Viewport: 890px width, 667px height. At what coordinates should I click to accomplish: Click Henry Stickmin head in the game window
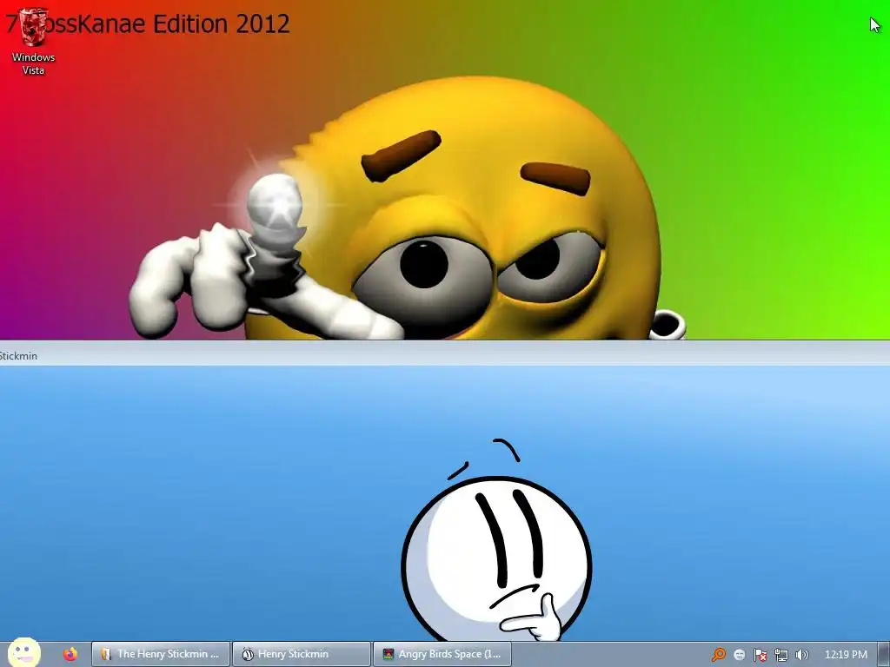[496, 558]
